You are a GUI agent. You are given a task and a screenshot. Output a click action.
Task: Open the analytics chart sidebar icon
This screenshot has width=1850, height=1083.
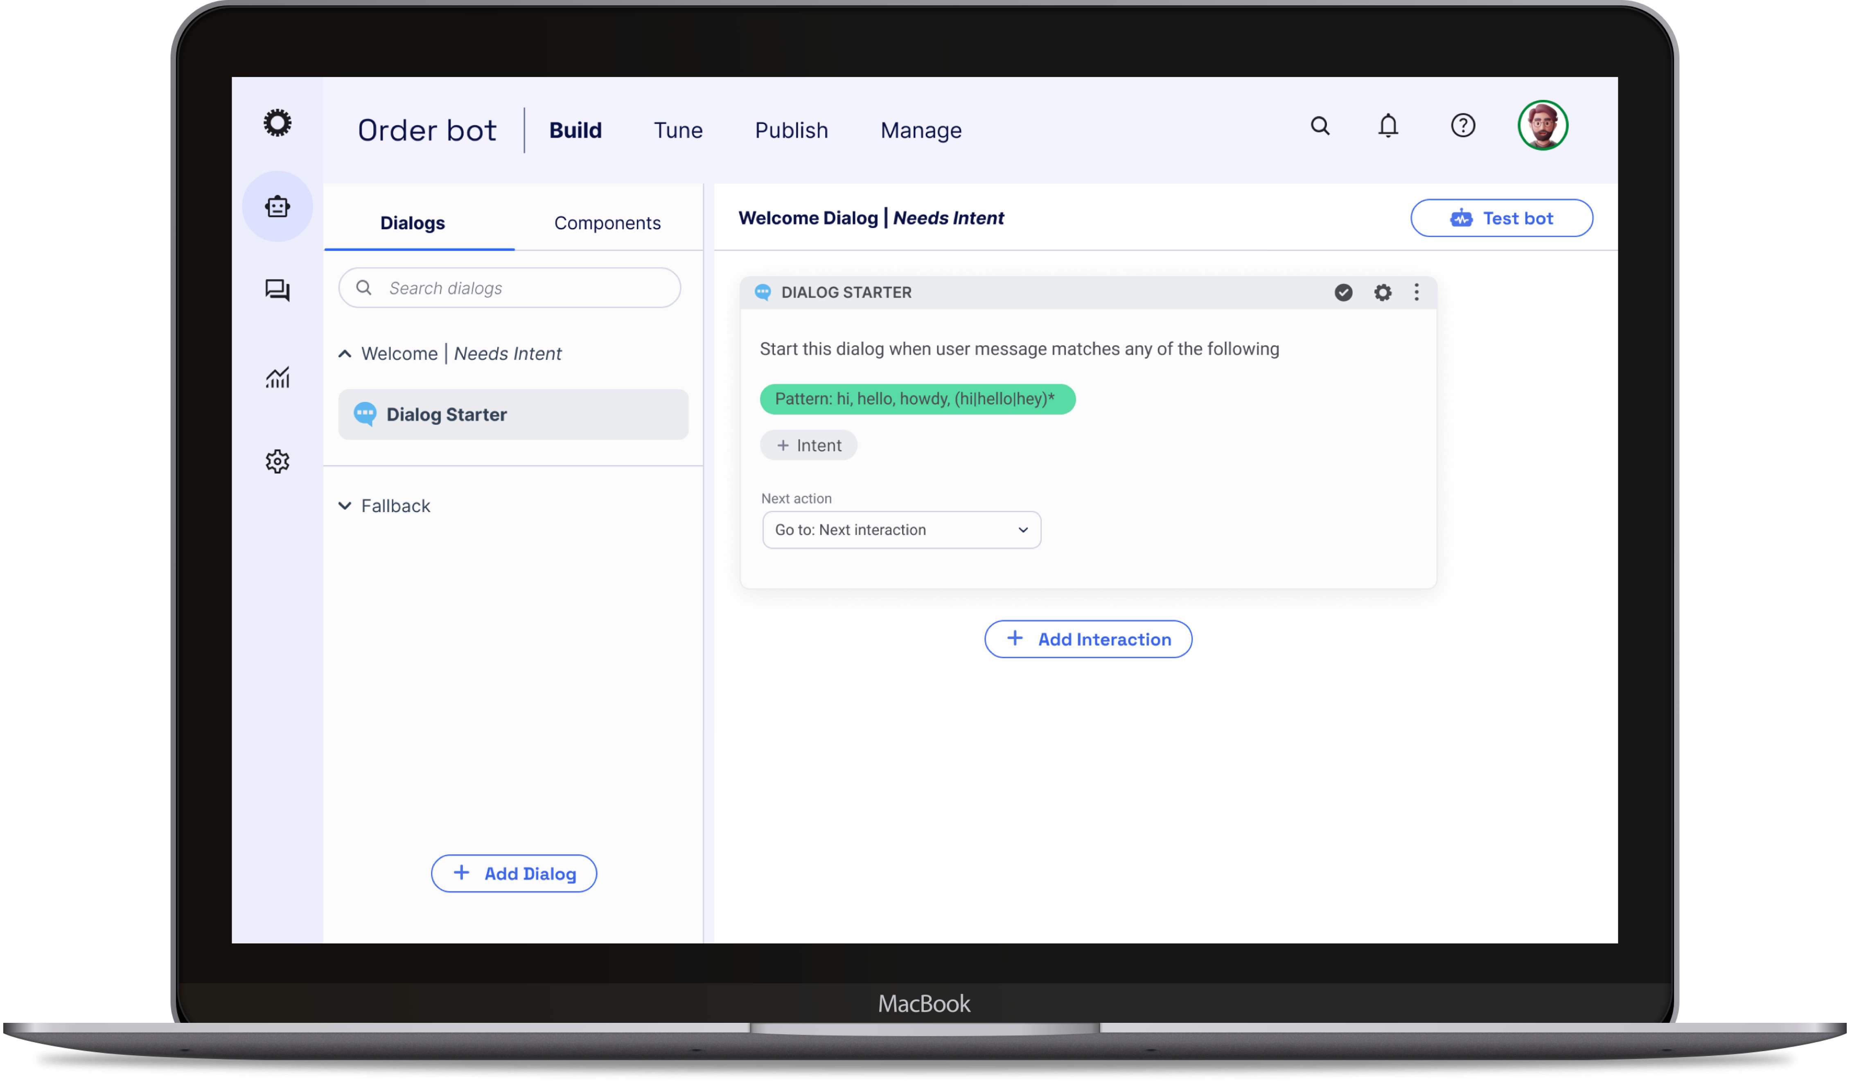[x=277, y=377]
